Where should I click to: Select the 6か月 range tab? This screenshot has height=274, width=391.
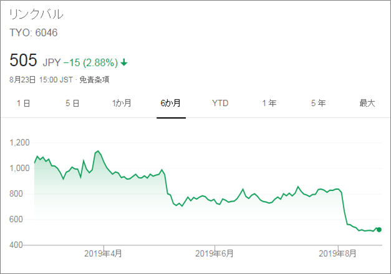pos(171,103)
